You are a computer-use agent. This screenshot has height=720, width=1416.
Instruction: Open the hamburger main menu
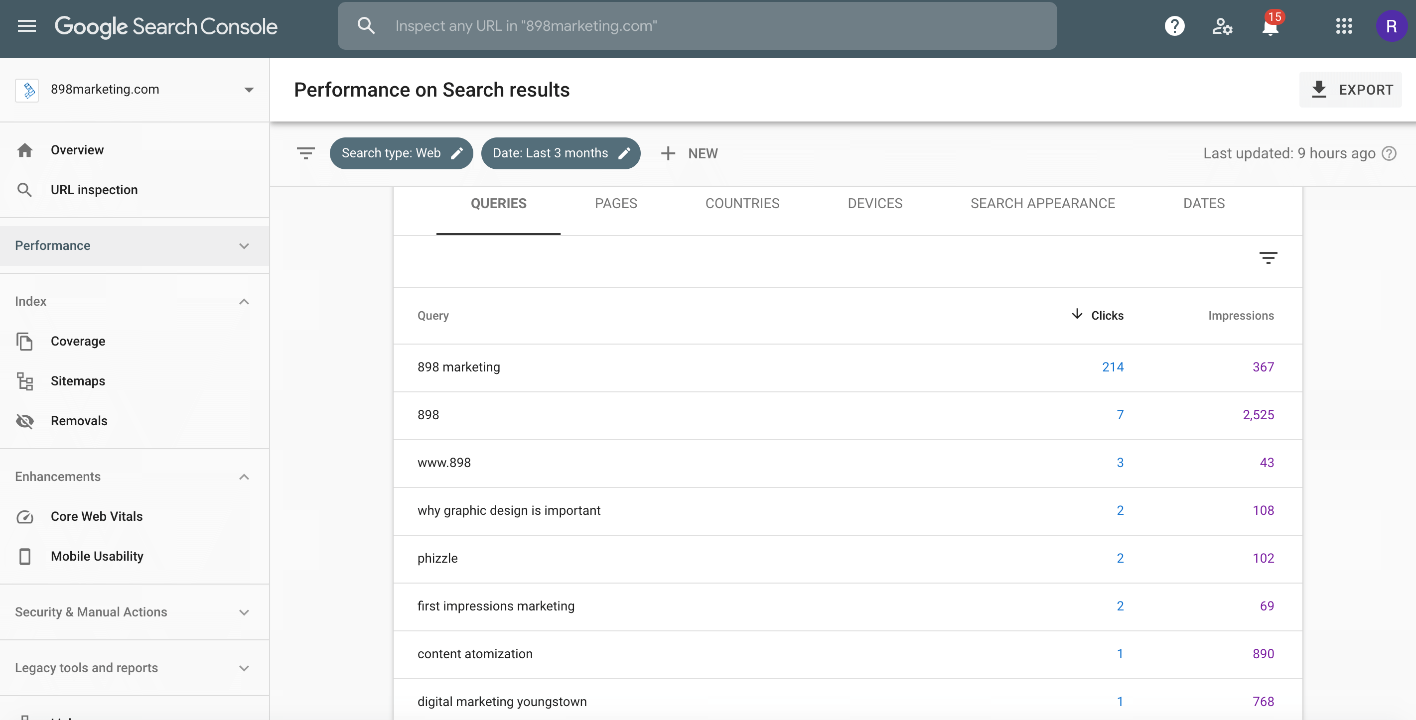coord(26,26)
